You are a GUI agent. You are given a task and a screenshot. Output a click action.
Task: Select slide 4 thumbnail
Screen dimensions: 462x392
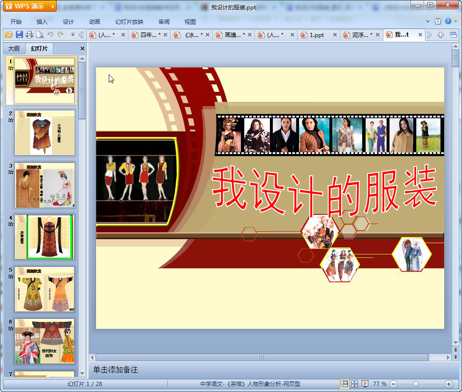(x=45, y=237)
